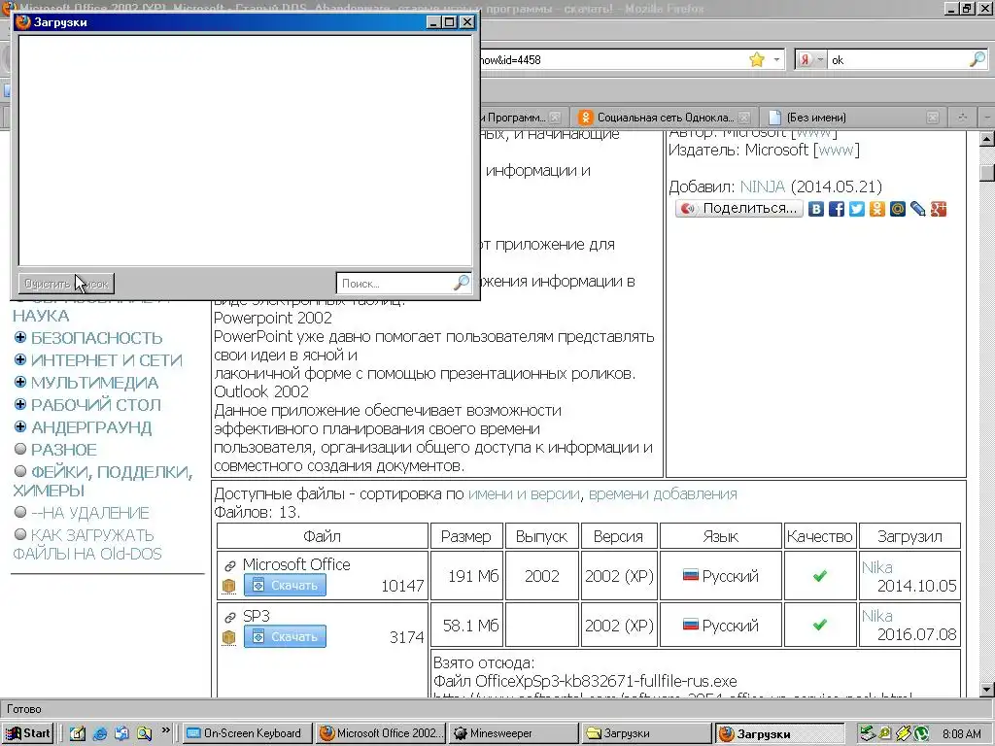Image resolution: width=995 pixels, height=746 pixels.
Task: Switch to Microsoft Office 2002... taskbar button
Action: 381,733
